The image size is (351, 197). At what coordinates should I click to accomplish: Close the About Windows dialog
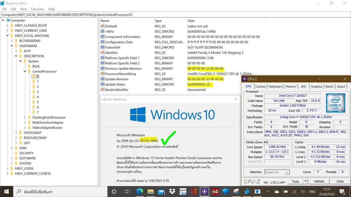(235, 99)
